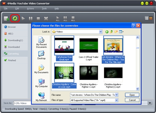
Task: Open the Edit menu
Action: [17, 9]
